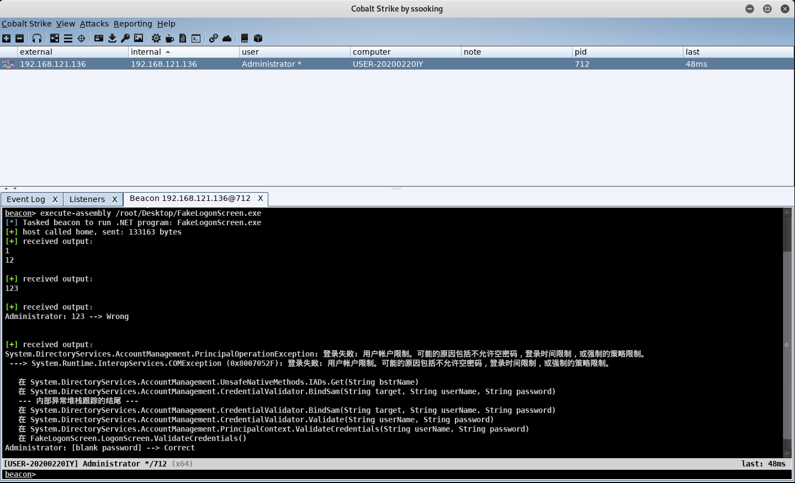
Task: Select the Beacon 192.168.121.136@712 tab
Action: coord(190,198)
